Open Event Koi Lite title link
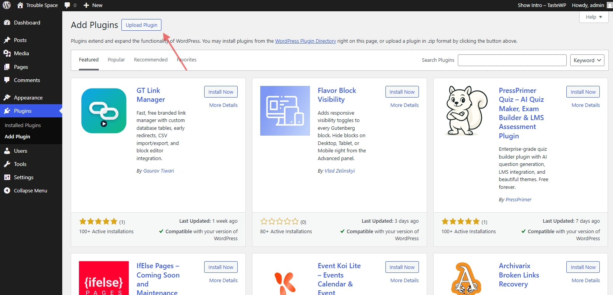 [x=339, y=279]
